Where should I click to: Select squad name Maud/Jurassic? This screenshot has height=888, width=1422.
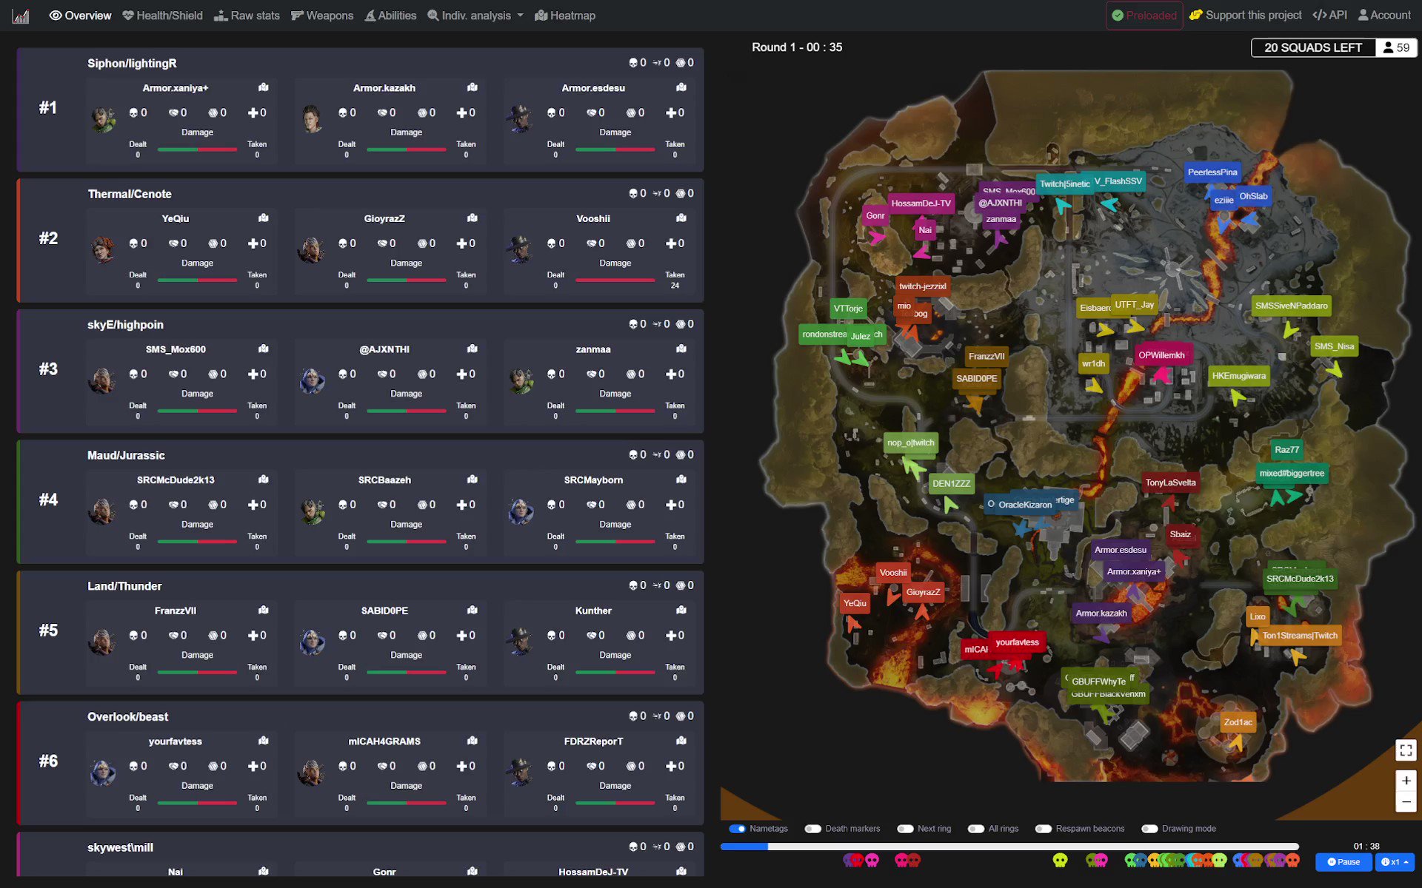[126, 455]
